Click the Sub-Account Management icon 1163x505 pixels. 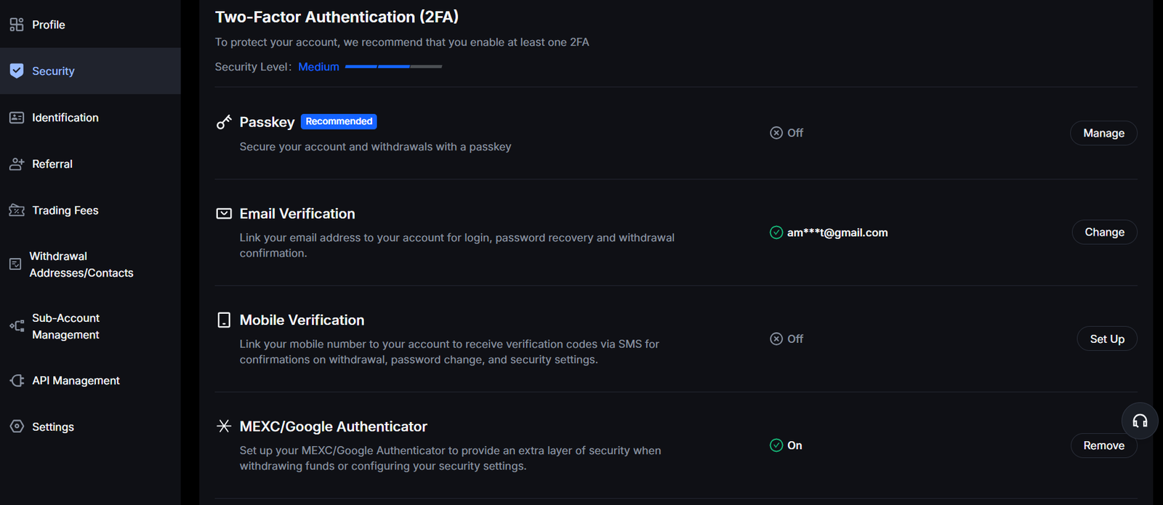coord(17,326)
